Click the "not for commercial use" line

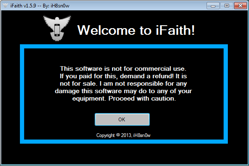click(x=124, y=68)
